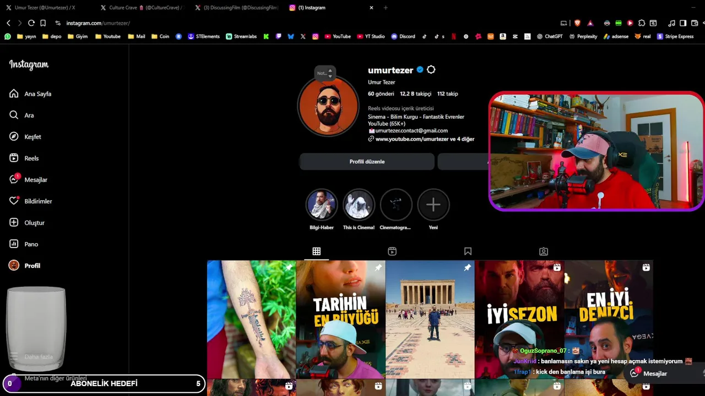
Task: Open Ara search in Instagram sidebar
Action: pos(22,116)
